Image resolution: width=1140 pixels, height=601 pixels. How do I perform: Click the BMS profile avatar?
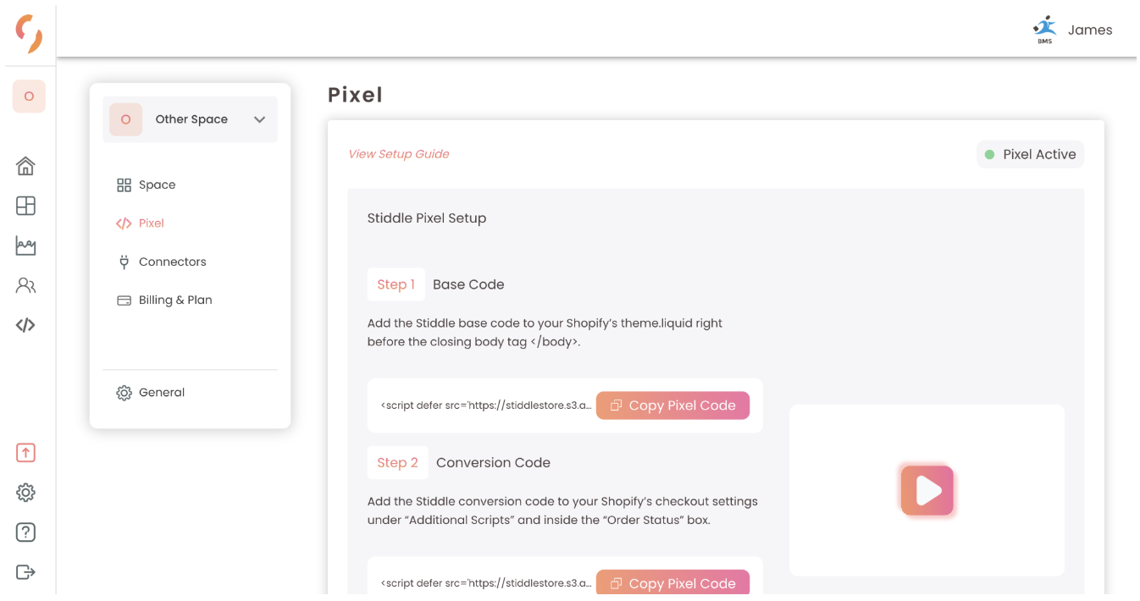[x=1045, y=30]
